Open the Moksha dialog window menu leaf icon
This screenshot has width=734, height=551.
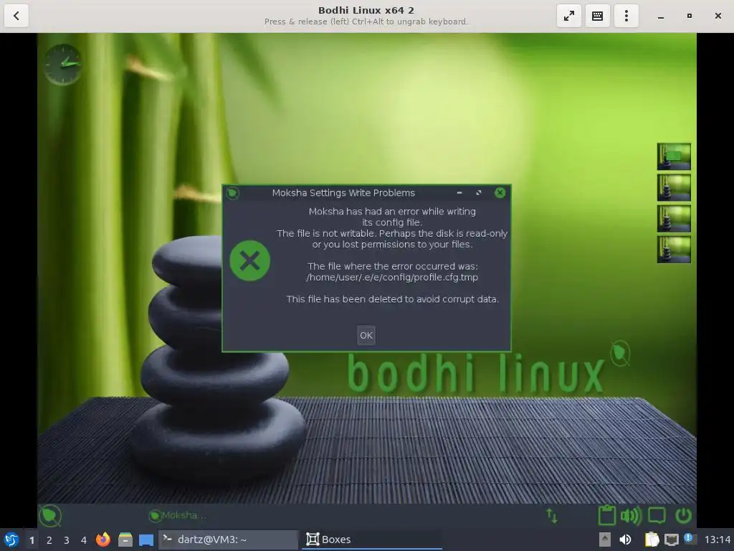pos(233,192)
